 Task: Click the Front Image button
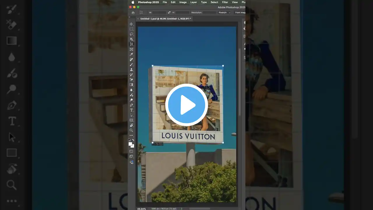pyautogui.click(x=240, y=13)
